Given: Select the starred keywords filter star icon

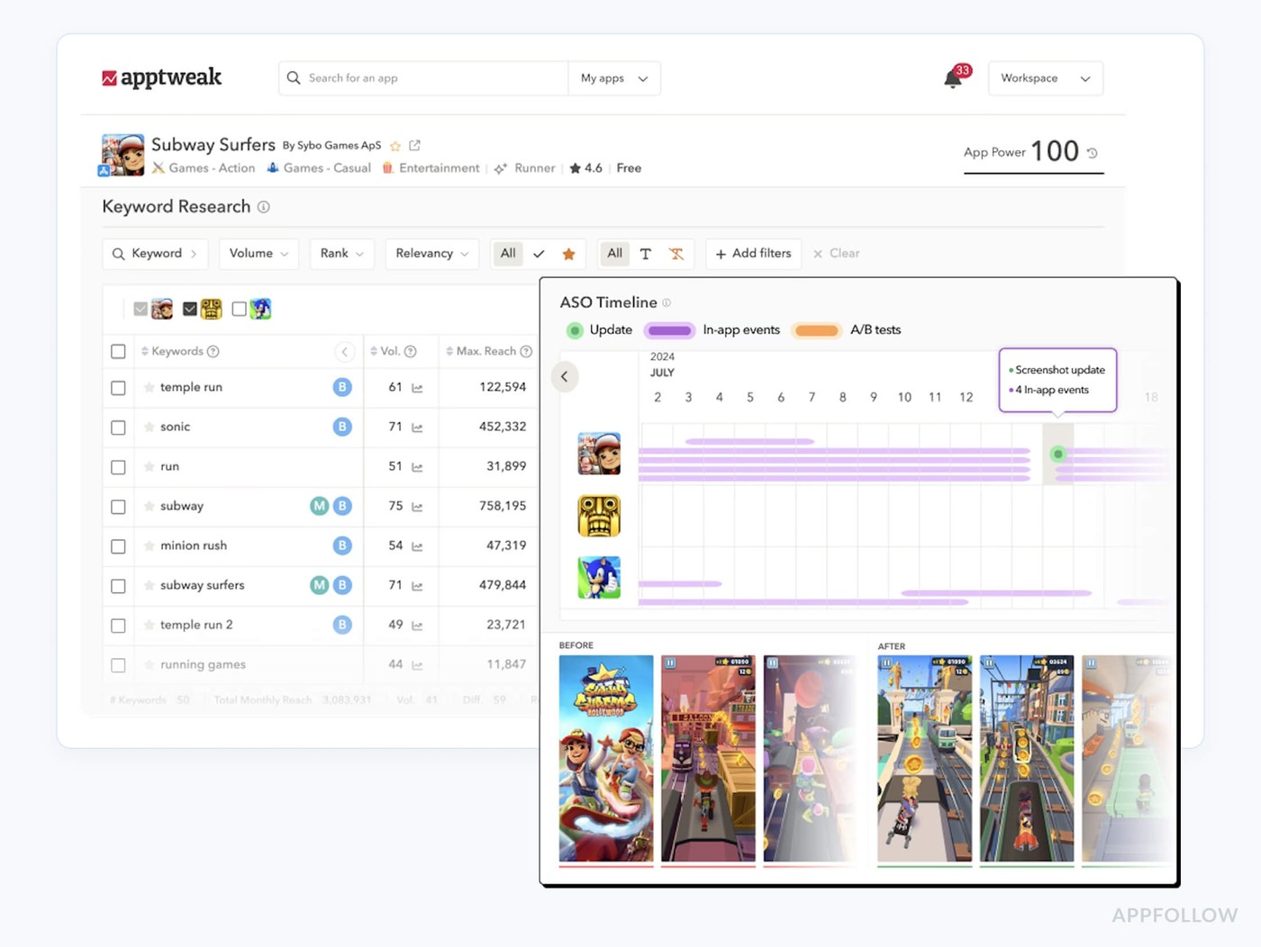Looking at the screenshot, I should (568, 254).
